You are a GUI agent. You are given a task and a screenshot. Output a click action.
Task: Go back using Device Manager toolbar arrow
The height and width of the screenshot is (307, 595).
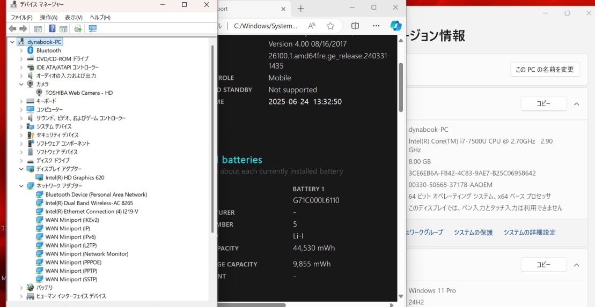coord(12,28)
